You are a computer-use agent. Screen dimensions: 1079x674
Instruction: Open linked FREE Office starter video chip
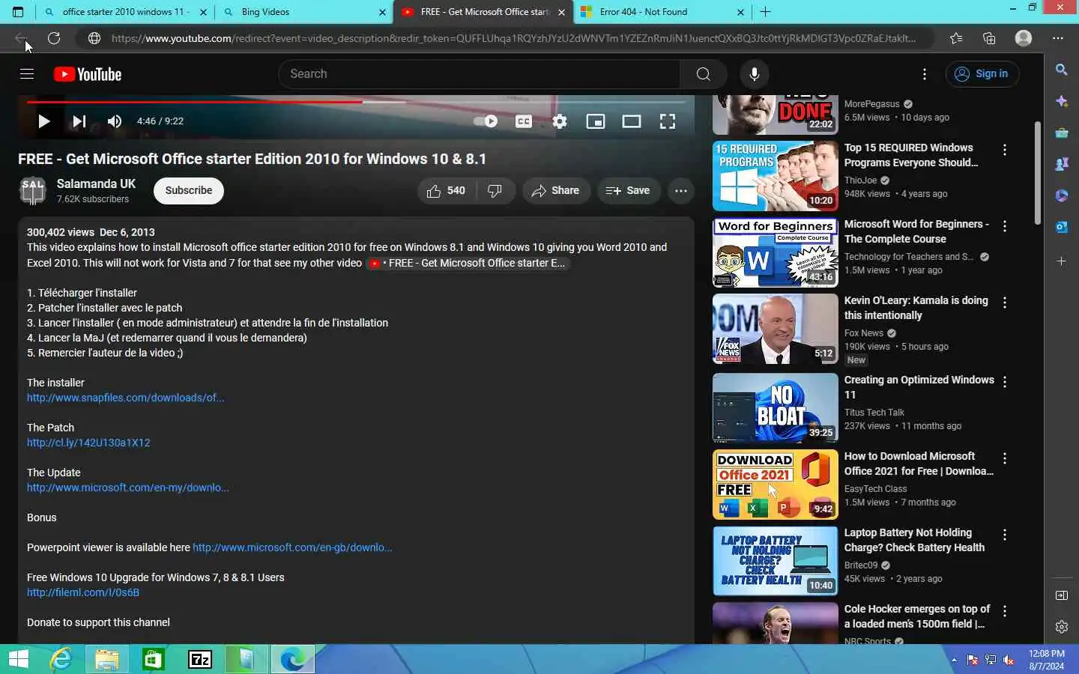coord(468,263)
